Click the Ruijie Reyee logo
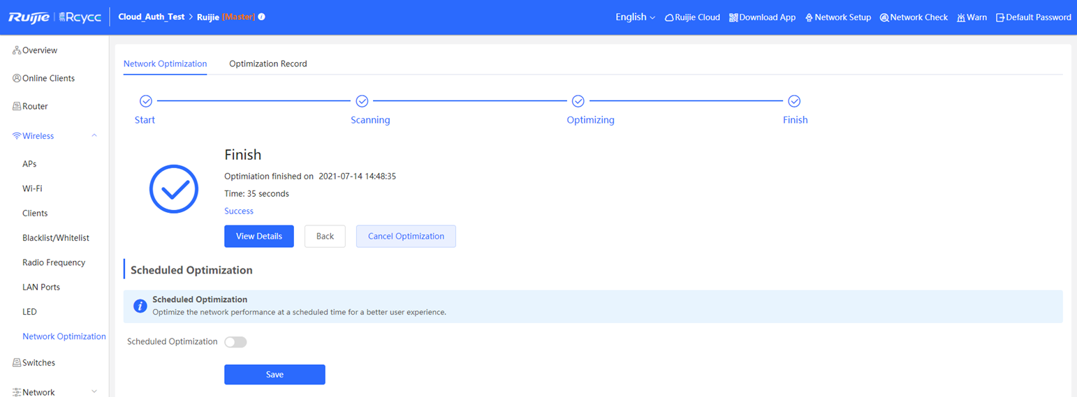The image size is (1077, 397). click(54, 17)
